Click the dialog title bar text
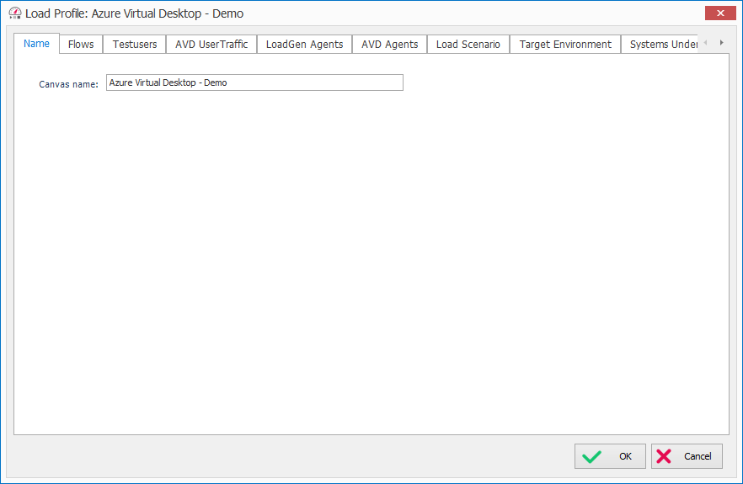Image resolution: width=743 pixels, height=484 pixels. click(134, 14)
